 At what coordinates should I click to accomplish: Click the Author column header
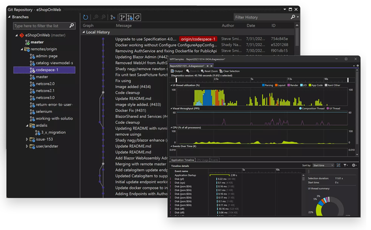[x=228, y=25]
